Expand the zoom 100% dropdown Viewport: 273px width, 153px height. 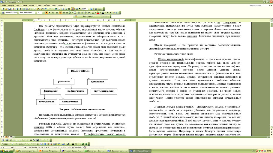click(88, 9)
